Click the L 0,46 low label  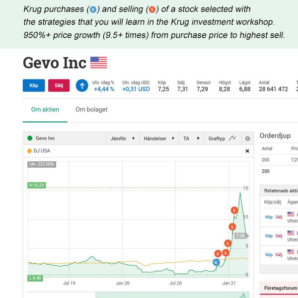tap(35, 278)
